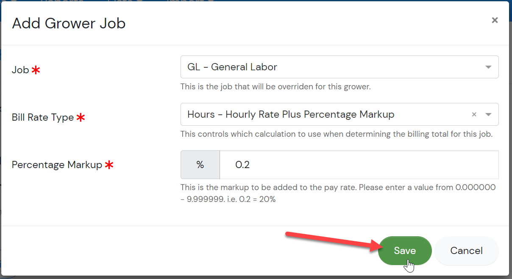Click the Bill Rate Type label
The image size is (512, 279).
(x=43, y=117)
